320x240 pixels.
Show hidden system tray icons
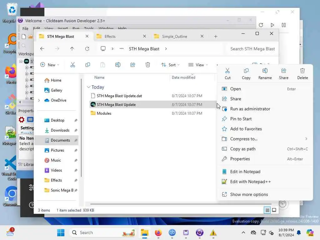(x=243, y=232)
